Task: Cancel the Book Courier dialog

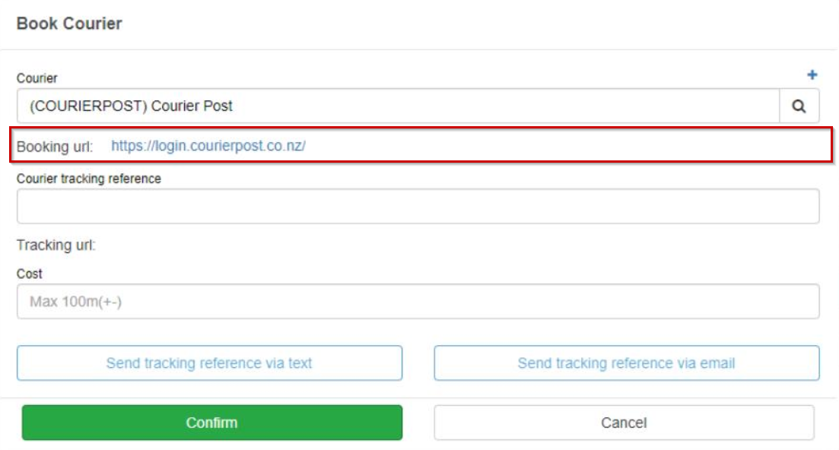Action: 624,422
